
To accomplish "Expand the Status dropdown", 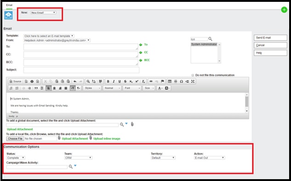I will [x=16, y=158].
